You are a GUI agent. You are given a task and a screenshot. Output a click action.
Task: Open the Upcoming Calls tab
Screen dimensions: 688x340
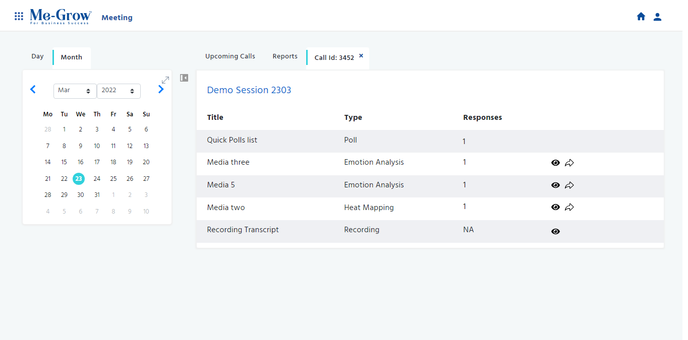click(230, 56)
